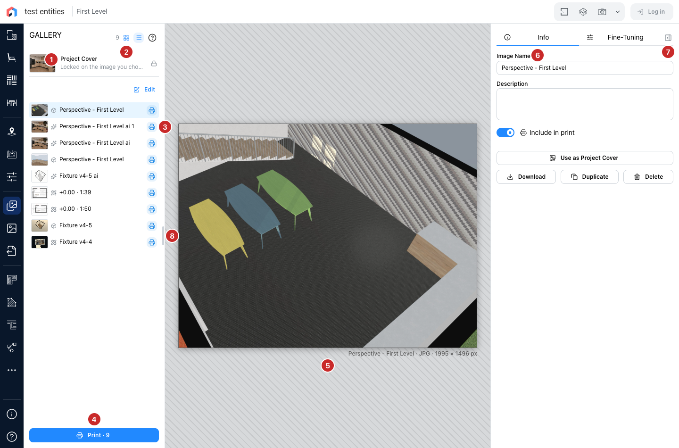Toggle print for +0.00 · 1:39
The image size is (679, 448).
152,193
